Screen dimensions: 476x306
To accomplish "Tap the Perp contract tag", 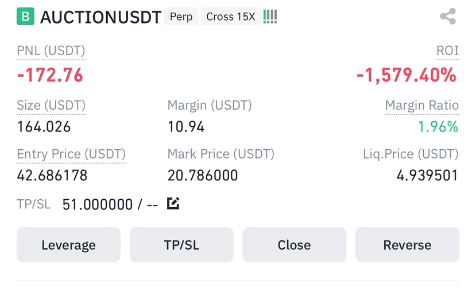I will [181, 17].
